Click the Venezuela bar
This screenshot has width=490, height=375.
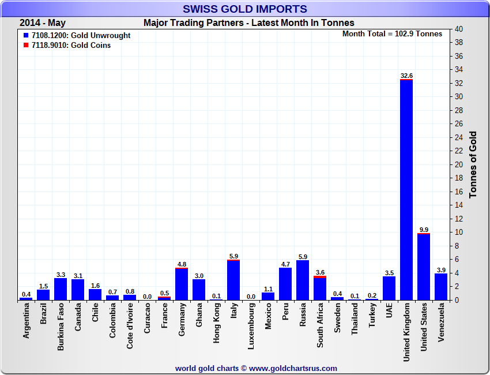point(441,287)
